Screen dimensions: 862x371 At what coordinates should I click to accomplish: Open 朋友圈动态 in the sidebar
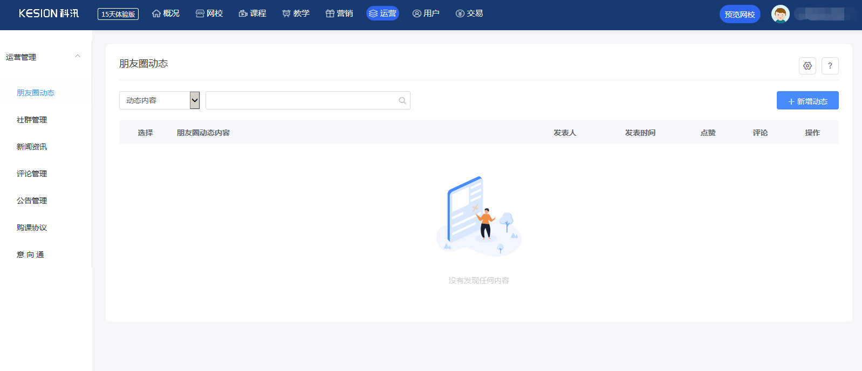[36, 93]
